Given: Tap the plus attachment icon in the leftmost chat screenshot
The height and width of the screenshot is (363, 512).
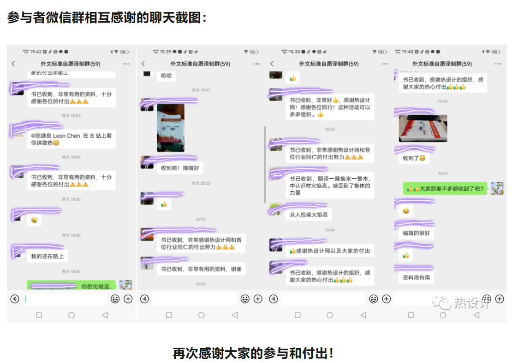Looking at the screenshot, I should click(128, 299).
